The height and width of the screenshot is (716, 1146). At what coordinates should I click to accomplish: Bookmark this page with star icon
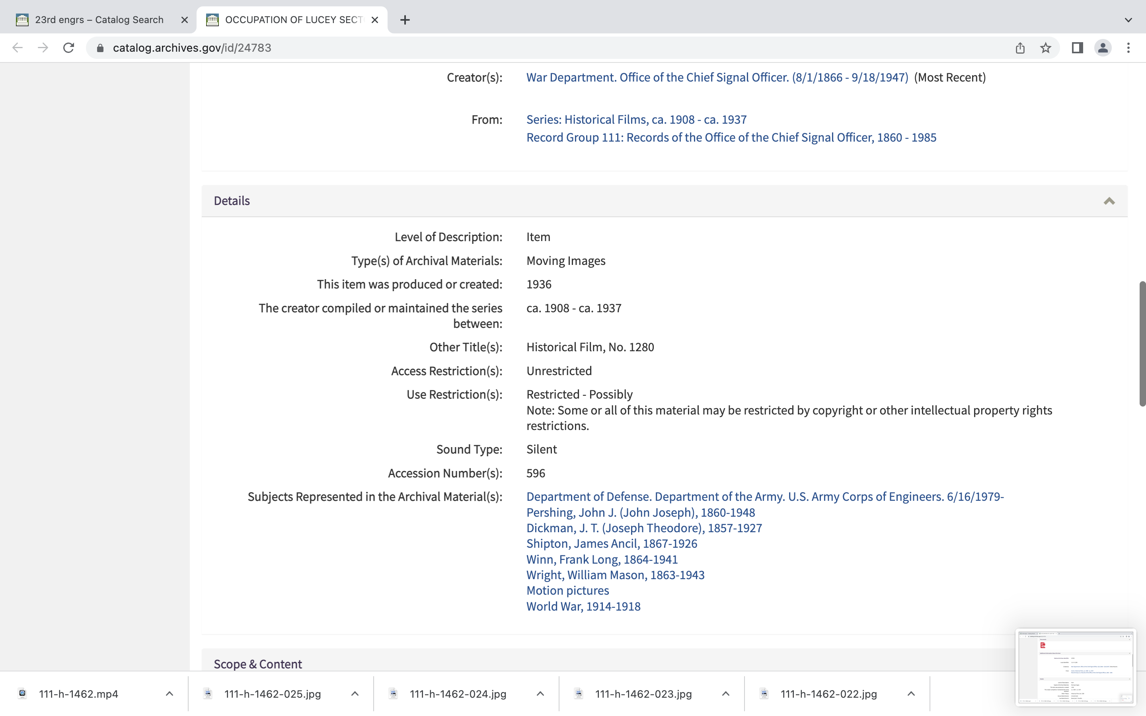coord(1046,48)
